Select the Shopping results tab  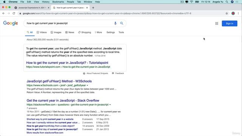click(85, 32)
